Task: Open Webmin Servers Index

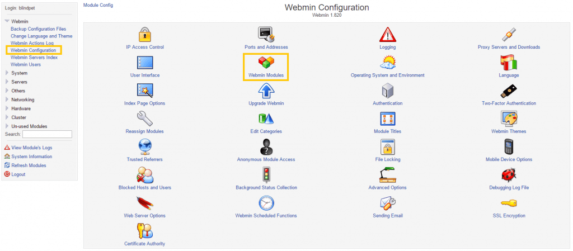Action: click(x=34, y=57)
